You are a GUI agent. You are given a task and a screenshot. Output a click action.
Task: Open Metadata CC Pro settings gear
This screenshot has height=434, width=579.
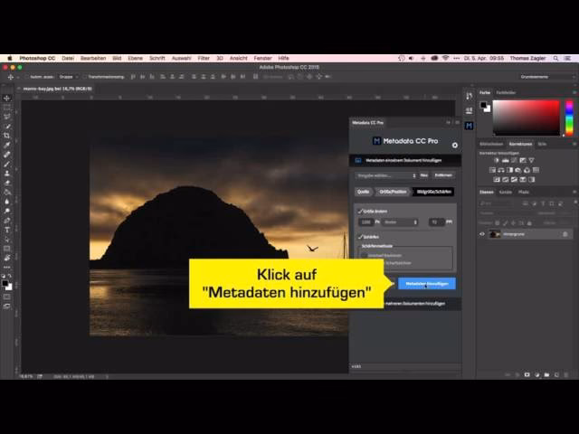pos(455,145)
